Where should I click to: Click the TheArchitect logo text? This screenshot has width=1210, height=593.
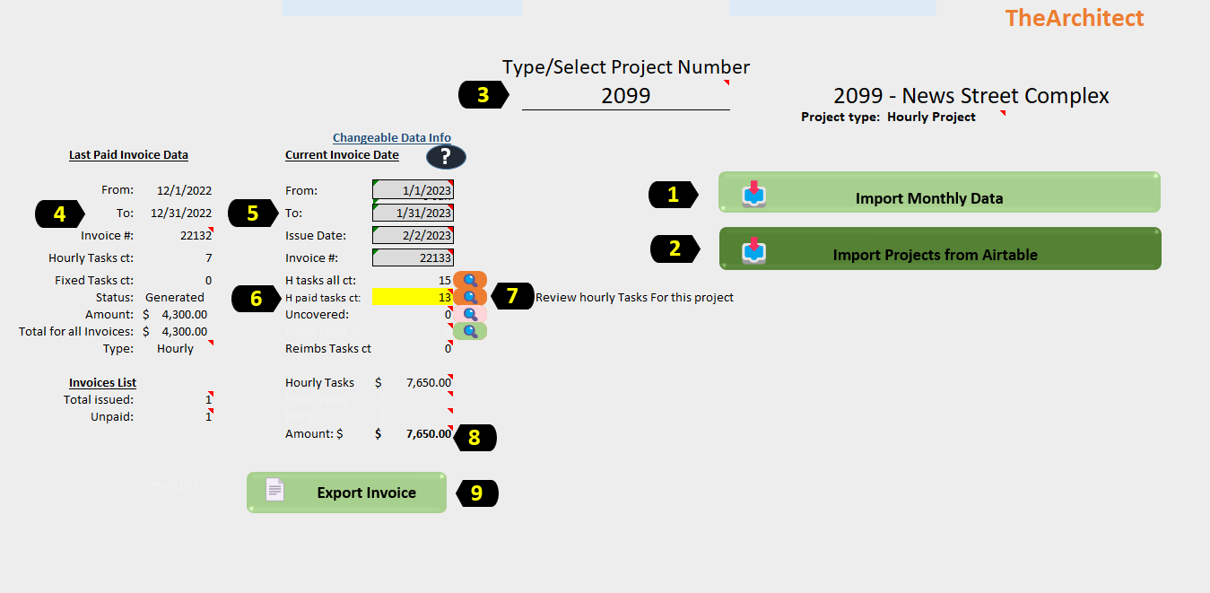click(x=1074, y=17)
